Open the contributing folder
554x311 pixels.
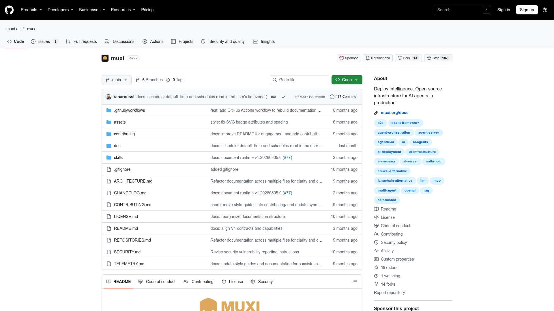(124, 134)
